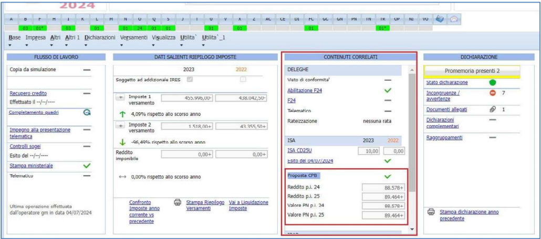
Task: Click the refresh icon beside Completamento quadri
Action: (x=87, y=112)
